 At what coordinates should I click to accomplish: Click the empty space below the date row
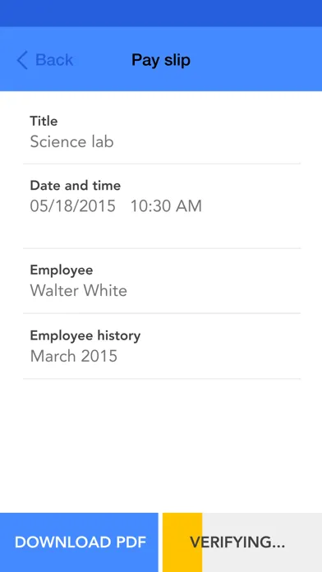click(x=162, y=232)
